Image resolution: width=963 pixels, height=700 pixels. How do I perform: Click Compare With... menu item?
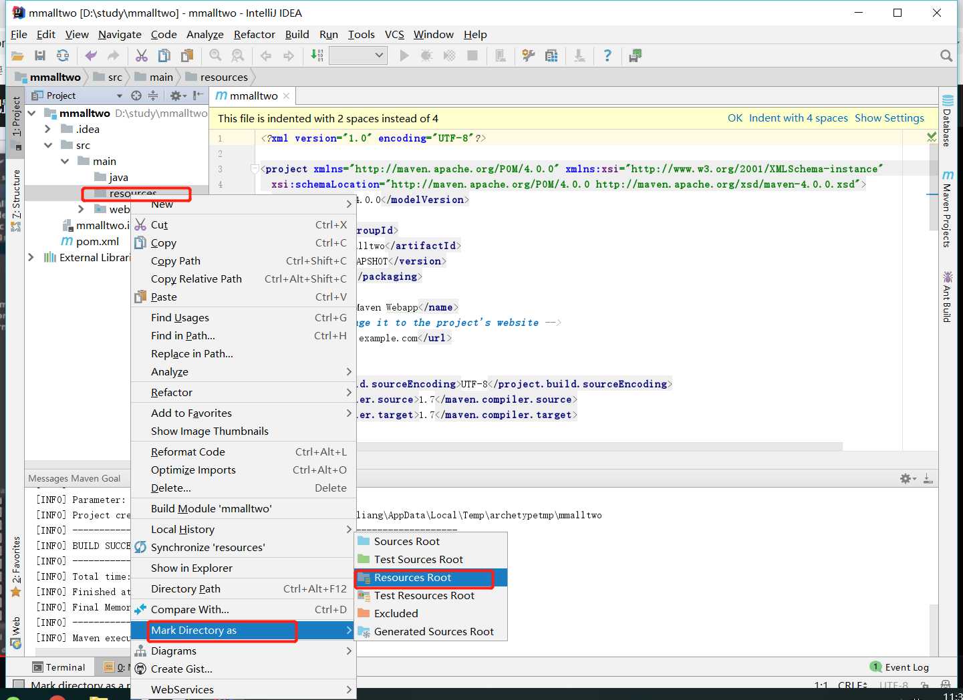pyautogui.click(x=243, y=609)
